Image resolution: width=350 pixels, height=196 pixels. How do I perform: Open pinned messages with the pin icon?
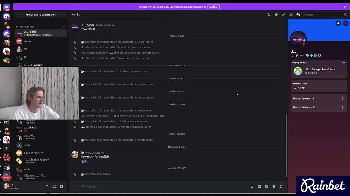pyautogui.click(x=284, y=15)
